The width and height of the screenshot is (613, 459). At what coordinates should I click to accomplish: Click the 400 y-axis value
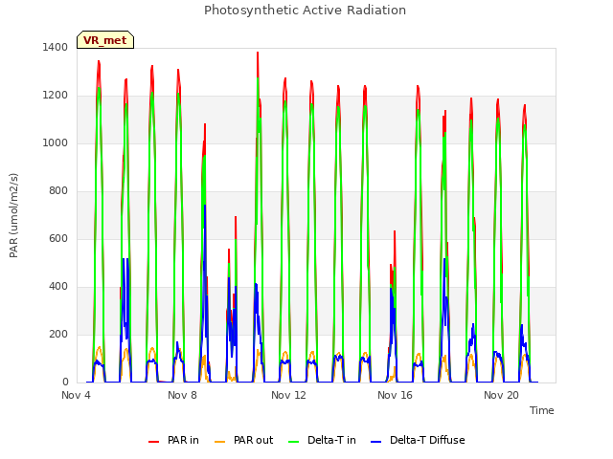[58, 287]
